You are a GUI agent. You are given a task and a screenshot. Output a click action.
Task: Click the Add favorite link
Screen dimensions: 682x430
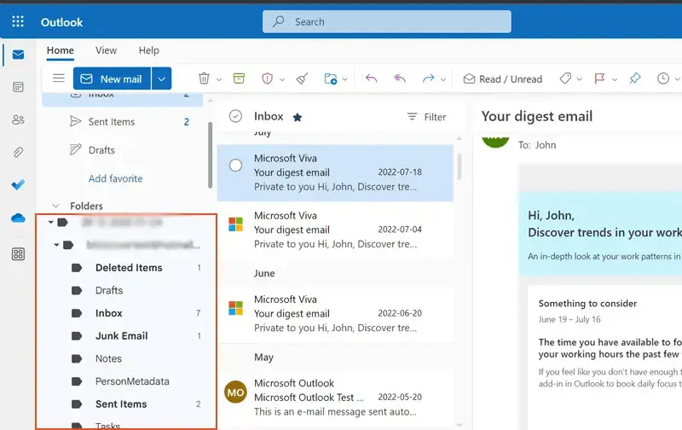[x=116, y=178]
